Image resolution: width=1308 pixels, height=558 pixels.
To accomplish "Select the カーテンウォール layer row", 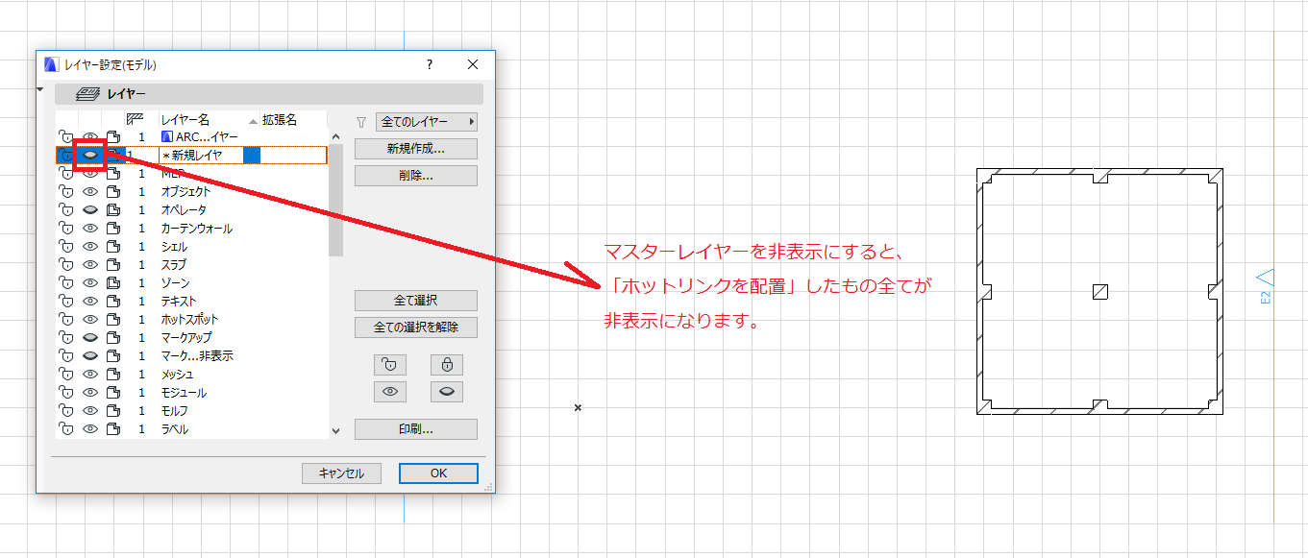I will (x=192, y=229).
